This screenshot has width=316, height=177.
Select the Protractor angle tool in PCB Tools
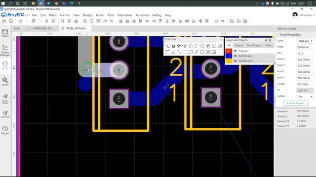point(173,52)
